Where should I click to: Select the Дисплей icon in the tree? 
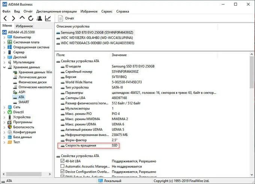10,57
